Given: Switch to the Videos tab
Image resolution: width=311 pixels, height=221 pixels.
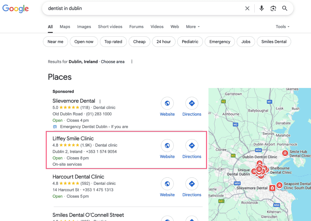Looking at the screenshot, I should [x=157, y=26].
